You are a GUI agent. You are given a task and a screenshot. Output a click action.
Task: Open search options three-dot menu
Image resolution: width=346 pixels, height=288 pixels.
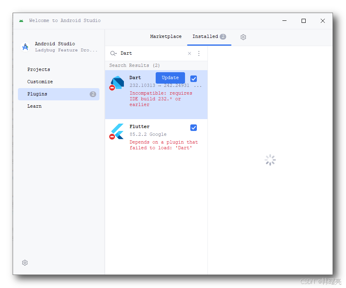pyautogui.click(x=199, y=53)
